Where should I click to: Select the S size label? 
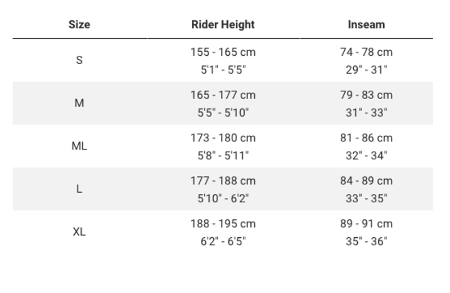[79, 60]
